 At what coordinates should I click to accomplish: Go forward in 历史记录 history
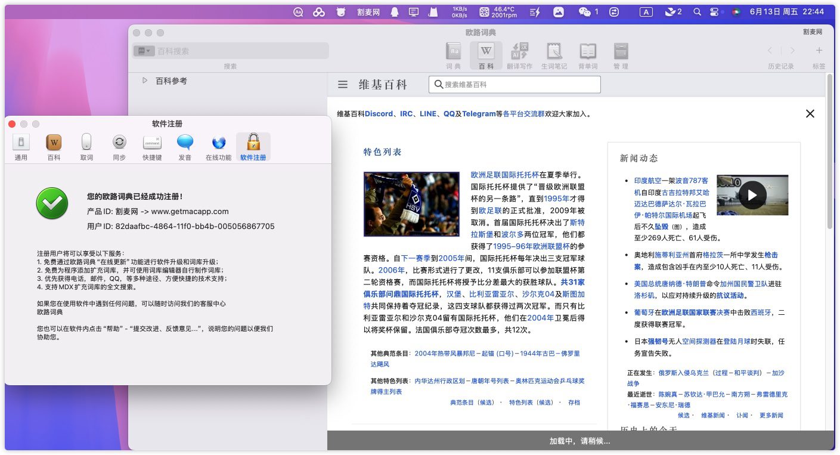[792, 51]
